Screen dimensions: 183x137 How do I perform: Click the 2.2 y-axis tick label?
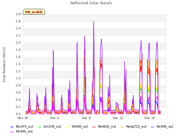(18, 36)
